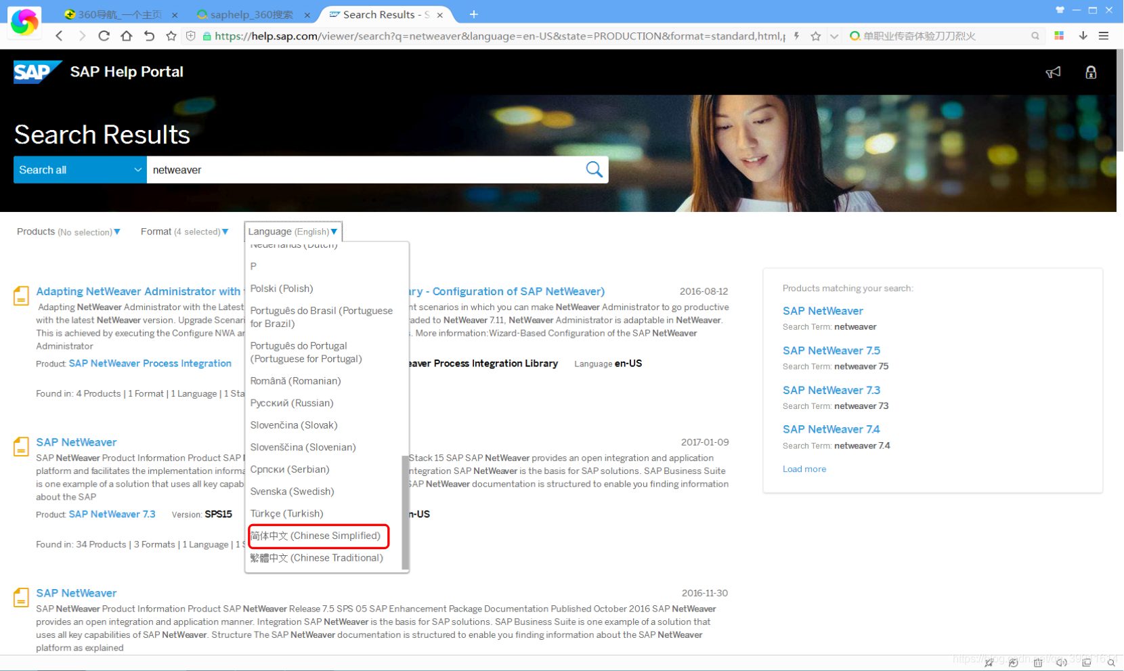Expand the Products filter dropdown
Viewport: 1124px width, 671px height.
pyautogui.click(x=68, y=232)
